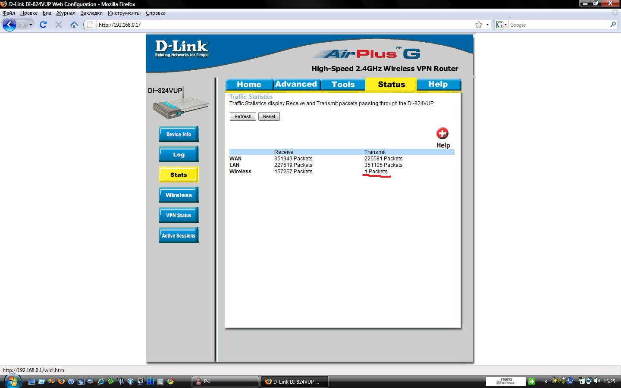Open the Help tab
Screen dimensions: 621x388
pos(438,84)
